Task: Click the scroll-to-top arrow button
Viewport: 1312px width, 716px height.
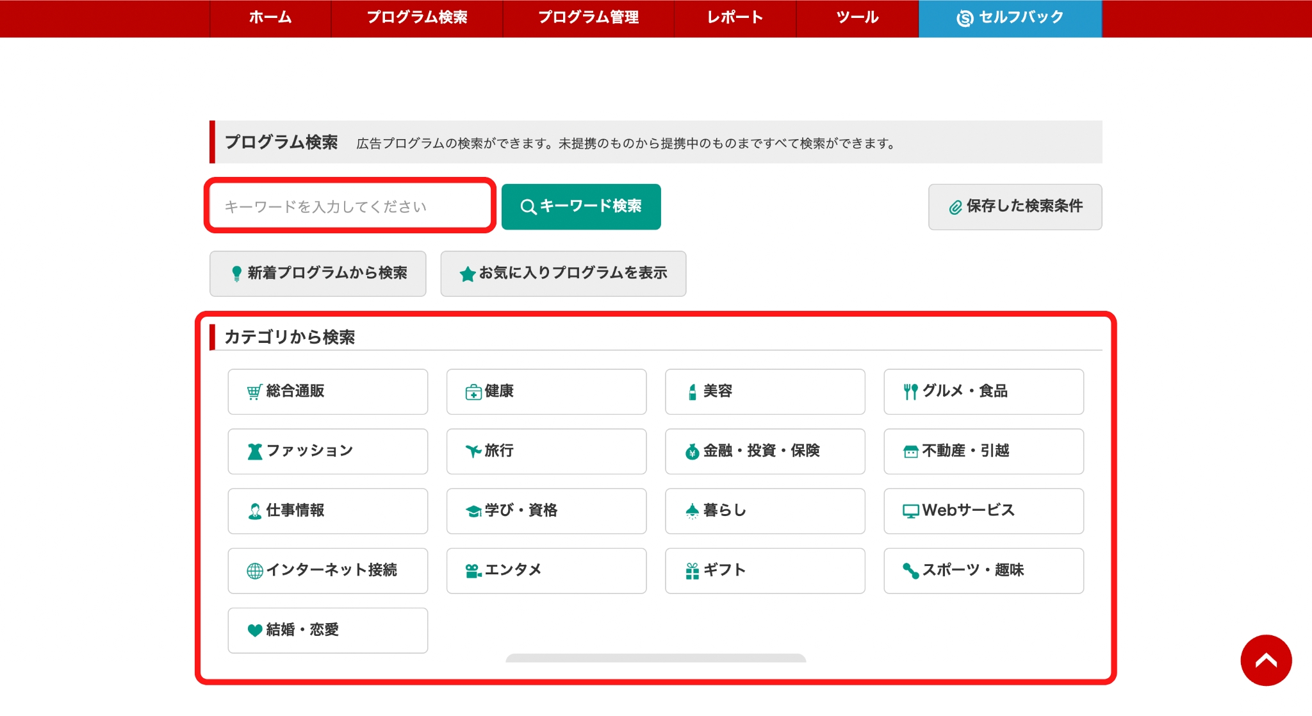Action: pos(1265,660)
